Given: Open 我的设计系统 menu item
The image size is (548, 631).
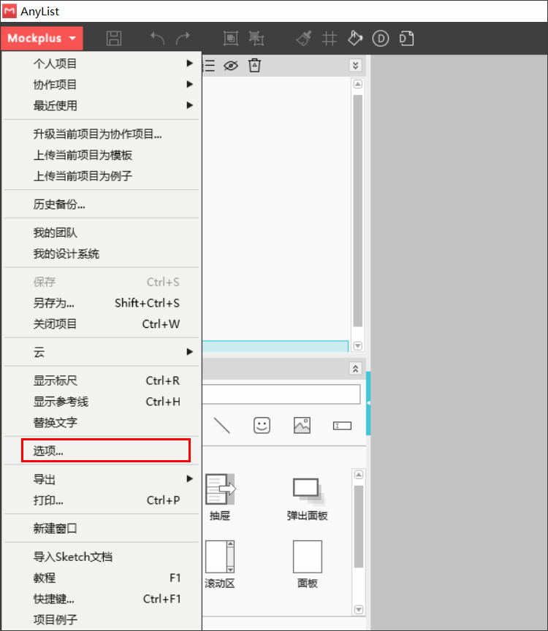Looking at the screenshot, I should point(102,254).
